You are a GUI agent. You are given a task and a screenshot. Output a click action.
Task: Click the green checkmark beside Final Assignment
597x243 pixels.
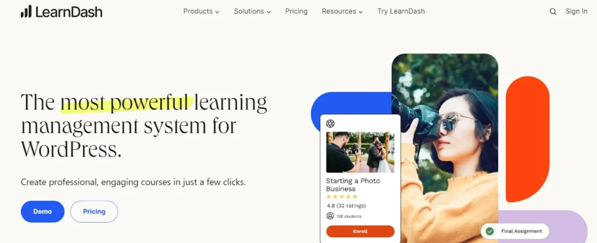point(490,231)
